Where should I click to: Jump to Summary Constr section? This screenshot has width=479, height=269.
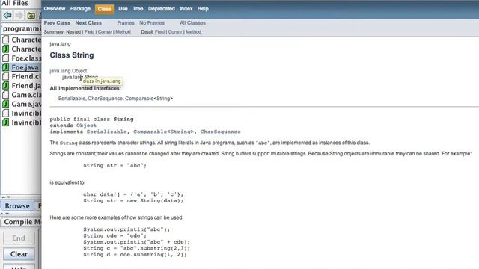(105, 31)
